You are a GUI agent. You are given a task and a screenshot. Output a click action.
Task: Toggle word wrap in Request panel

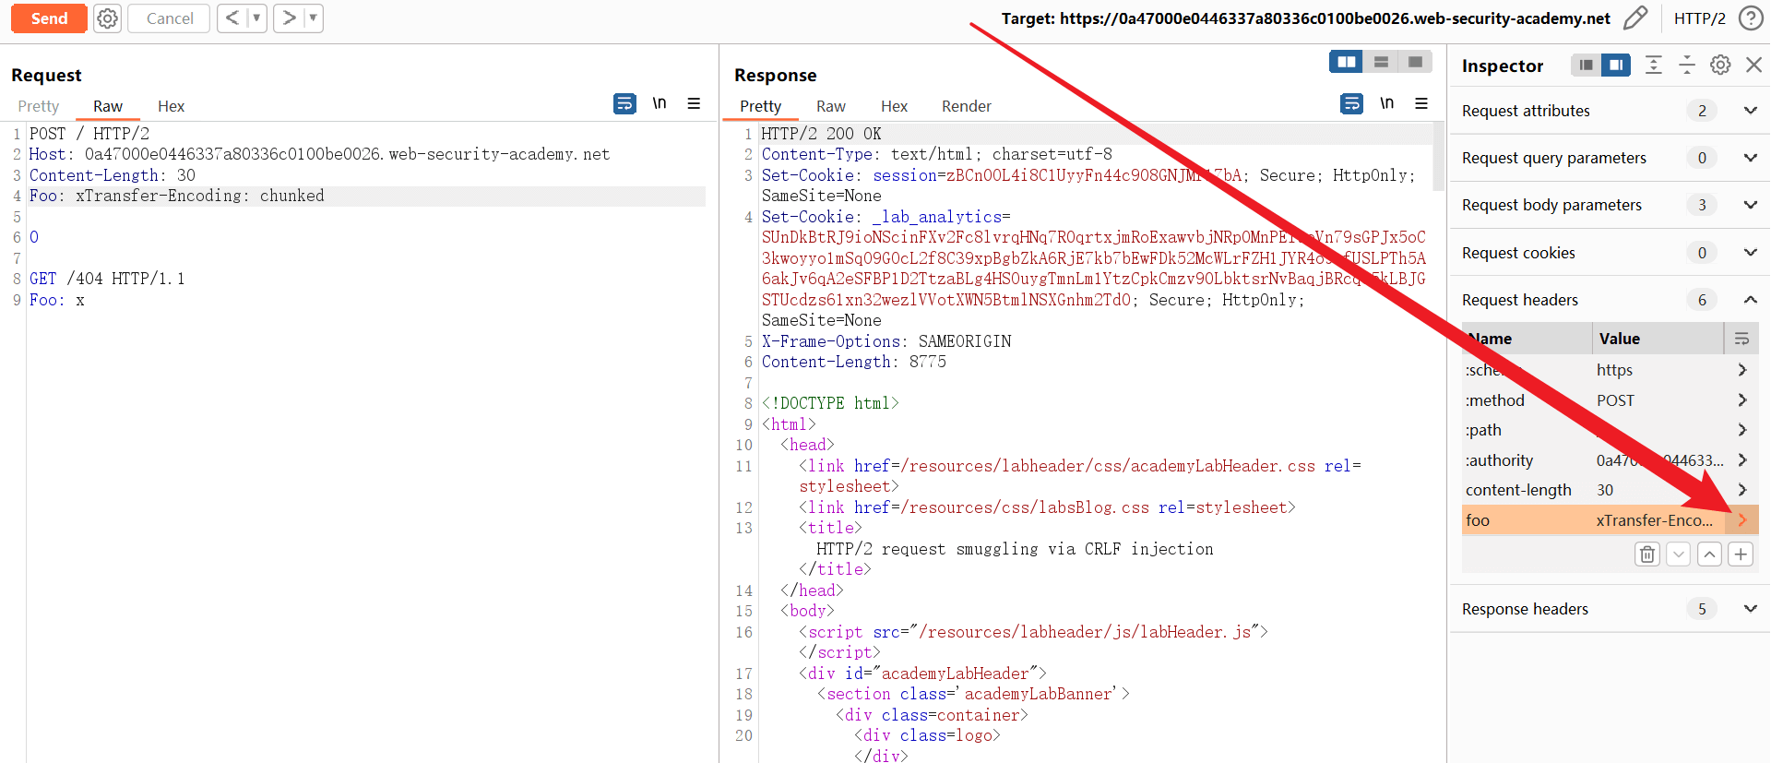[x=624, y=103]
